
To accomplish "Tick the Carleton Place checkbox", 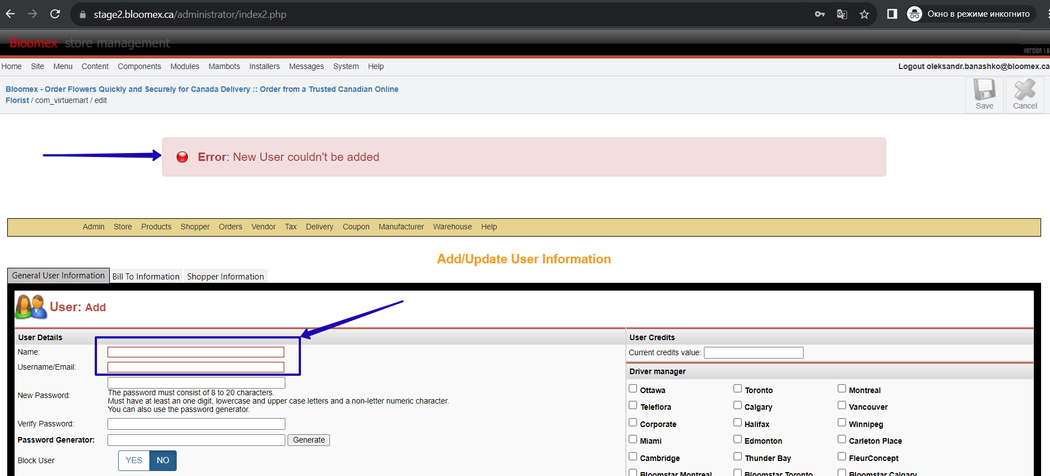I will coord(842,439).
